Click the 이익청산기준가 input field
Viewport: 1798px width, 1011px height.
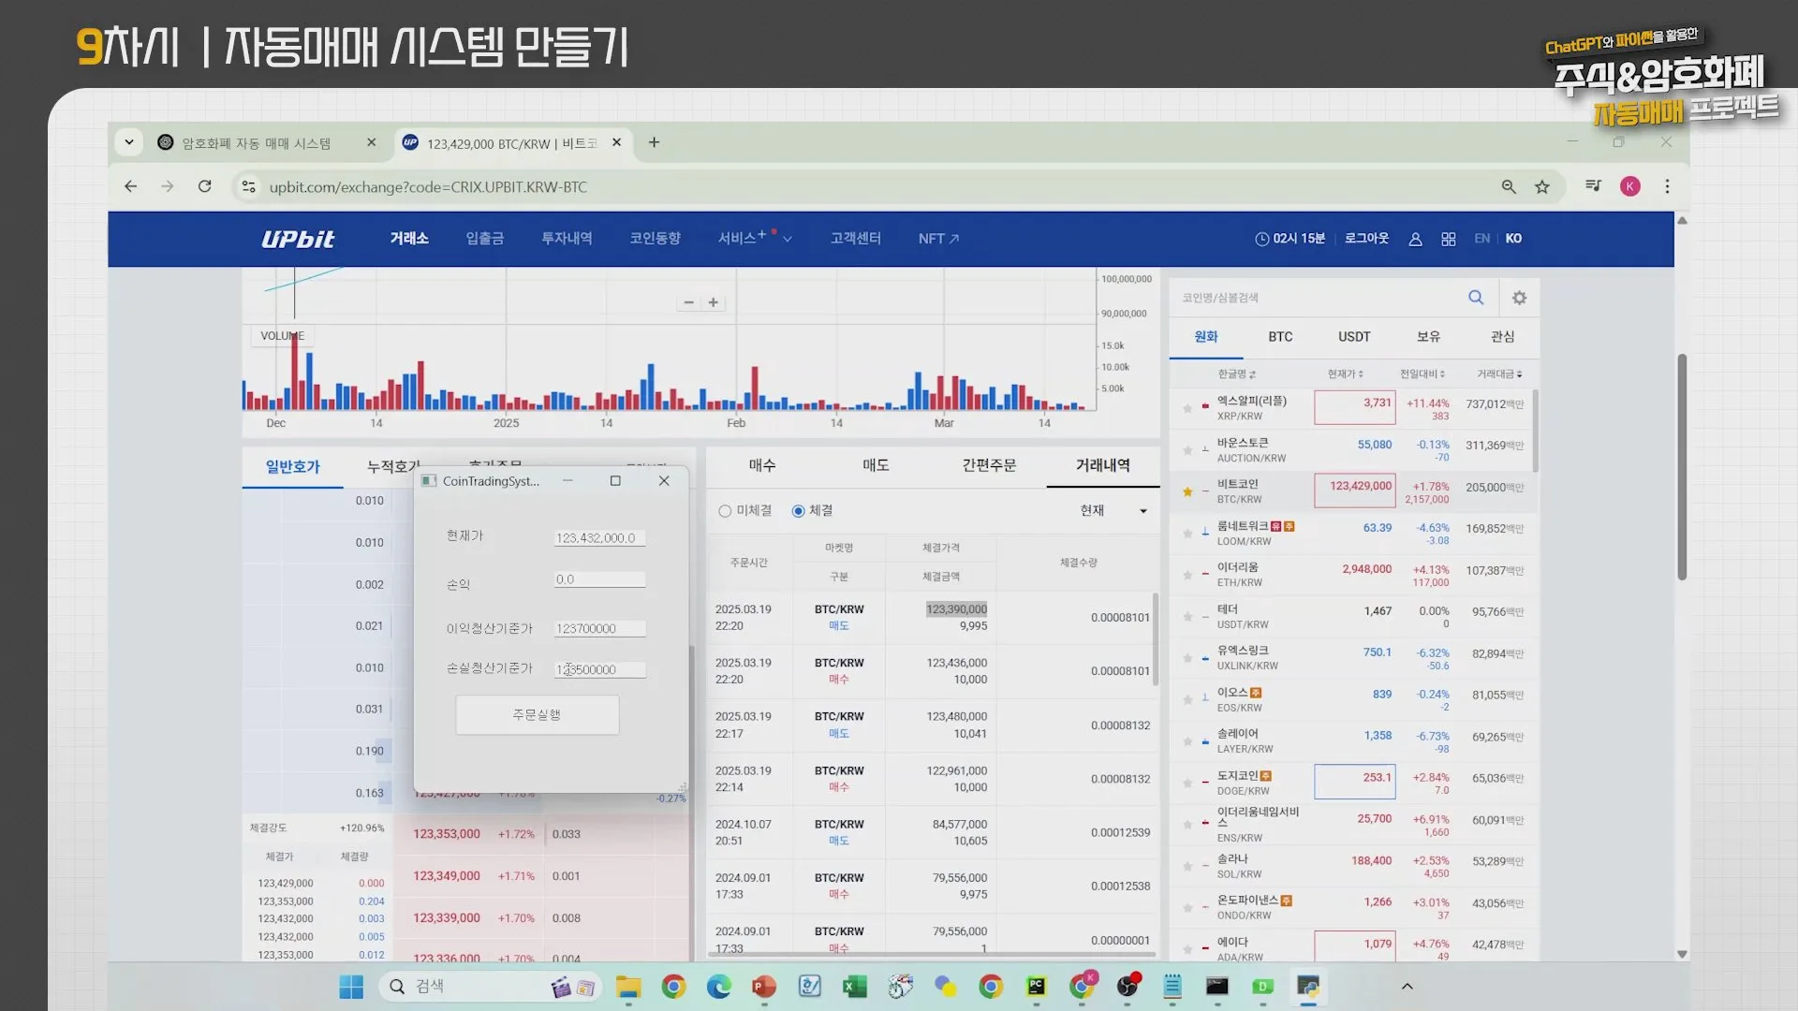599,629
